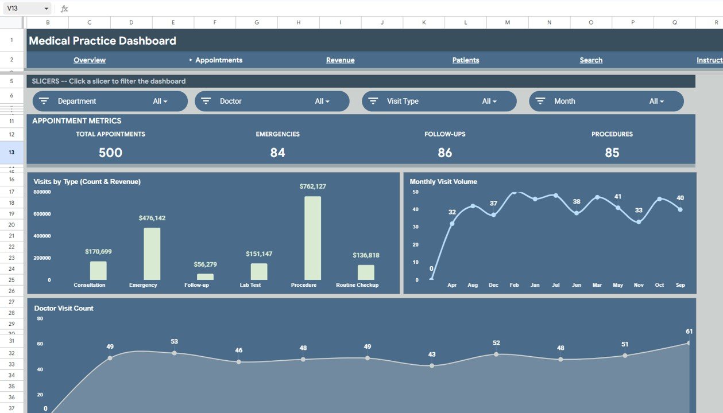723x413 pixels.
Task: Select the Procedure bar in the chart
Action: pos(312,238)
